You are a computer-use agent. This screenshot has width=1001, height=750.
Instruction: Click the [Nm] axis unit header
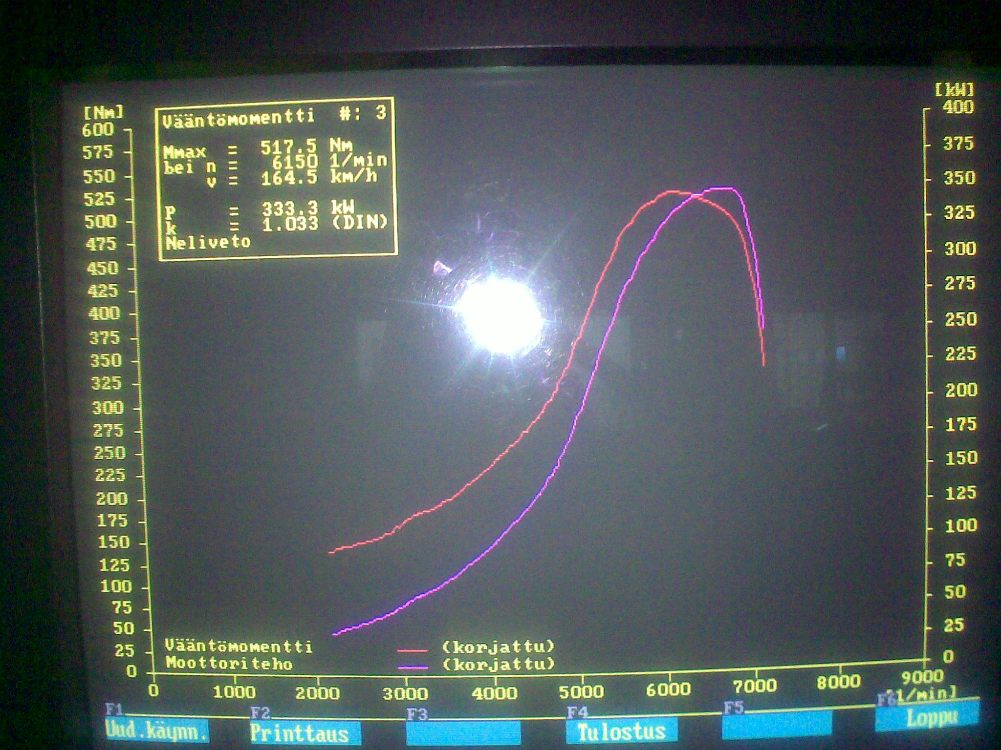(104, 113)
